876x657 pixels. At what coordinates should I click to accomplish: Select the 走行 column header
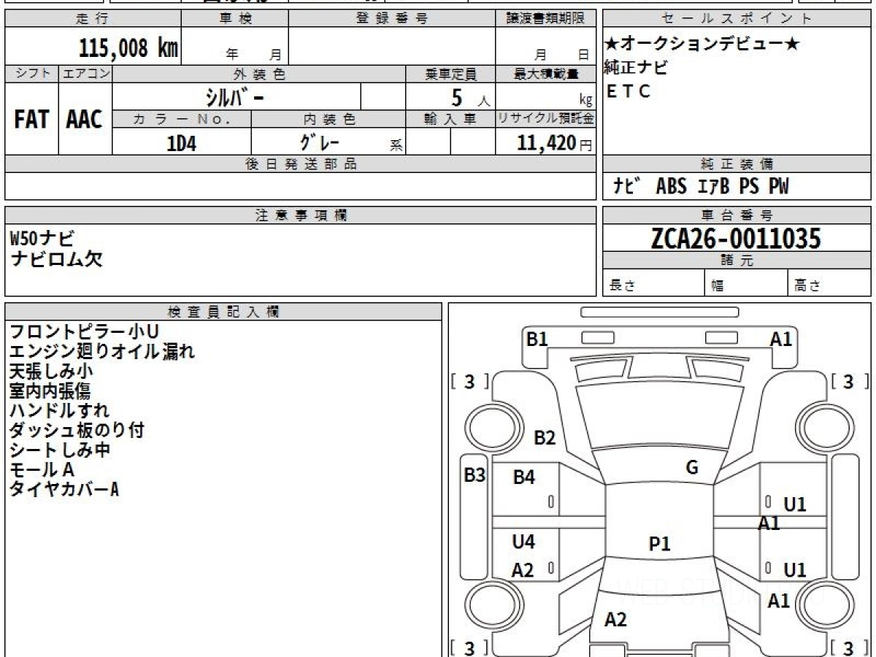(93, 19)
